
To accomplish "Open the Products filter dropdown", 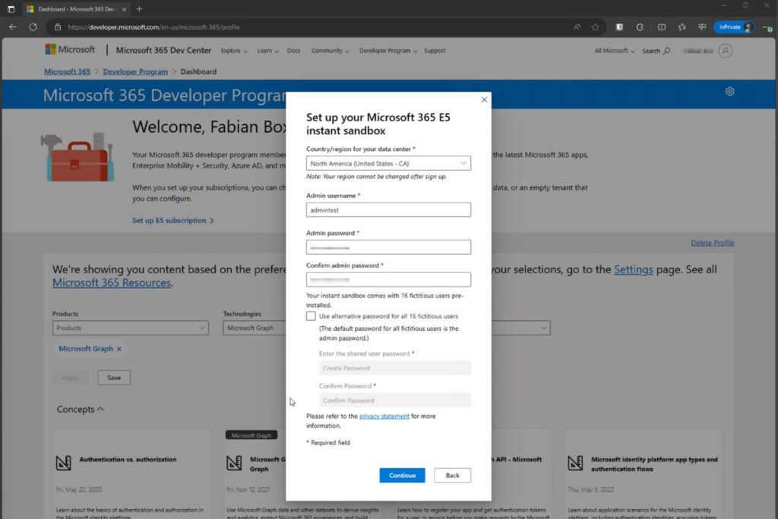I will click(130, 328).
